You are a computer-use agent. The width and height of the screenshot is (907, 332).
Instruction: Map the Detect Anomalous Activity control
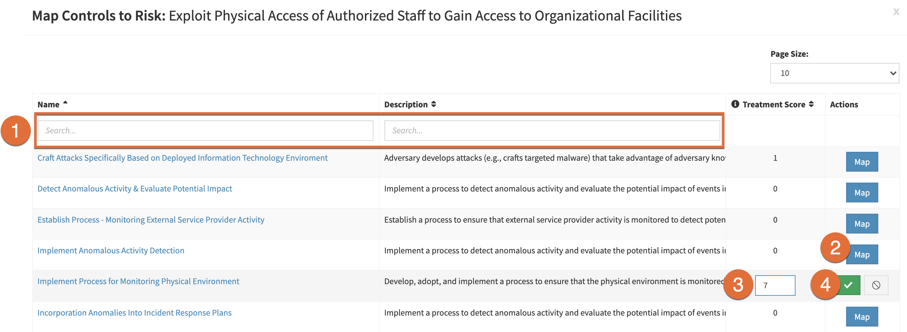click(862, 192)
